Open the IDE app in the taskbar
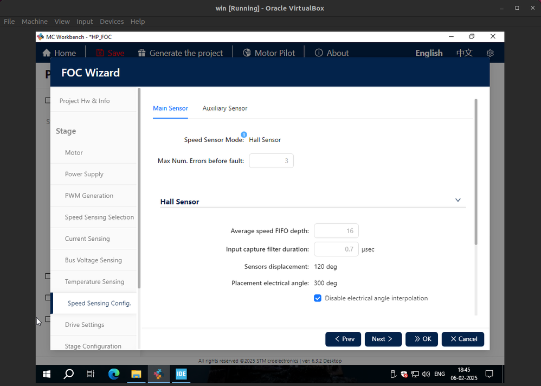This screenshot has width=541, height=386. (x=181, y=374)
